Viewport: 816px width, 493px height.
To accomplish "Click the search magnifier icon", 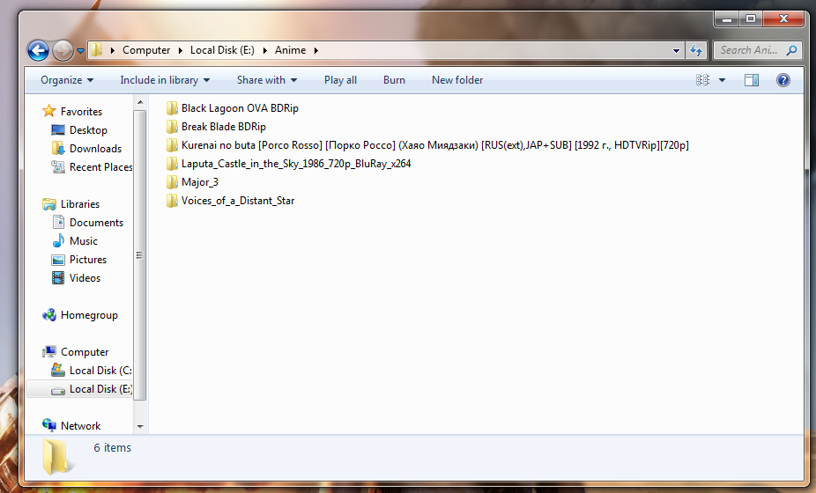I will click(791, 50).
